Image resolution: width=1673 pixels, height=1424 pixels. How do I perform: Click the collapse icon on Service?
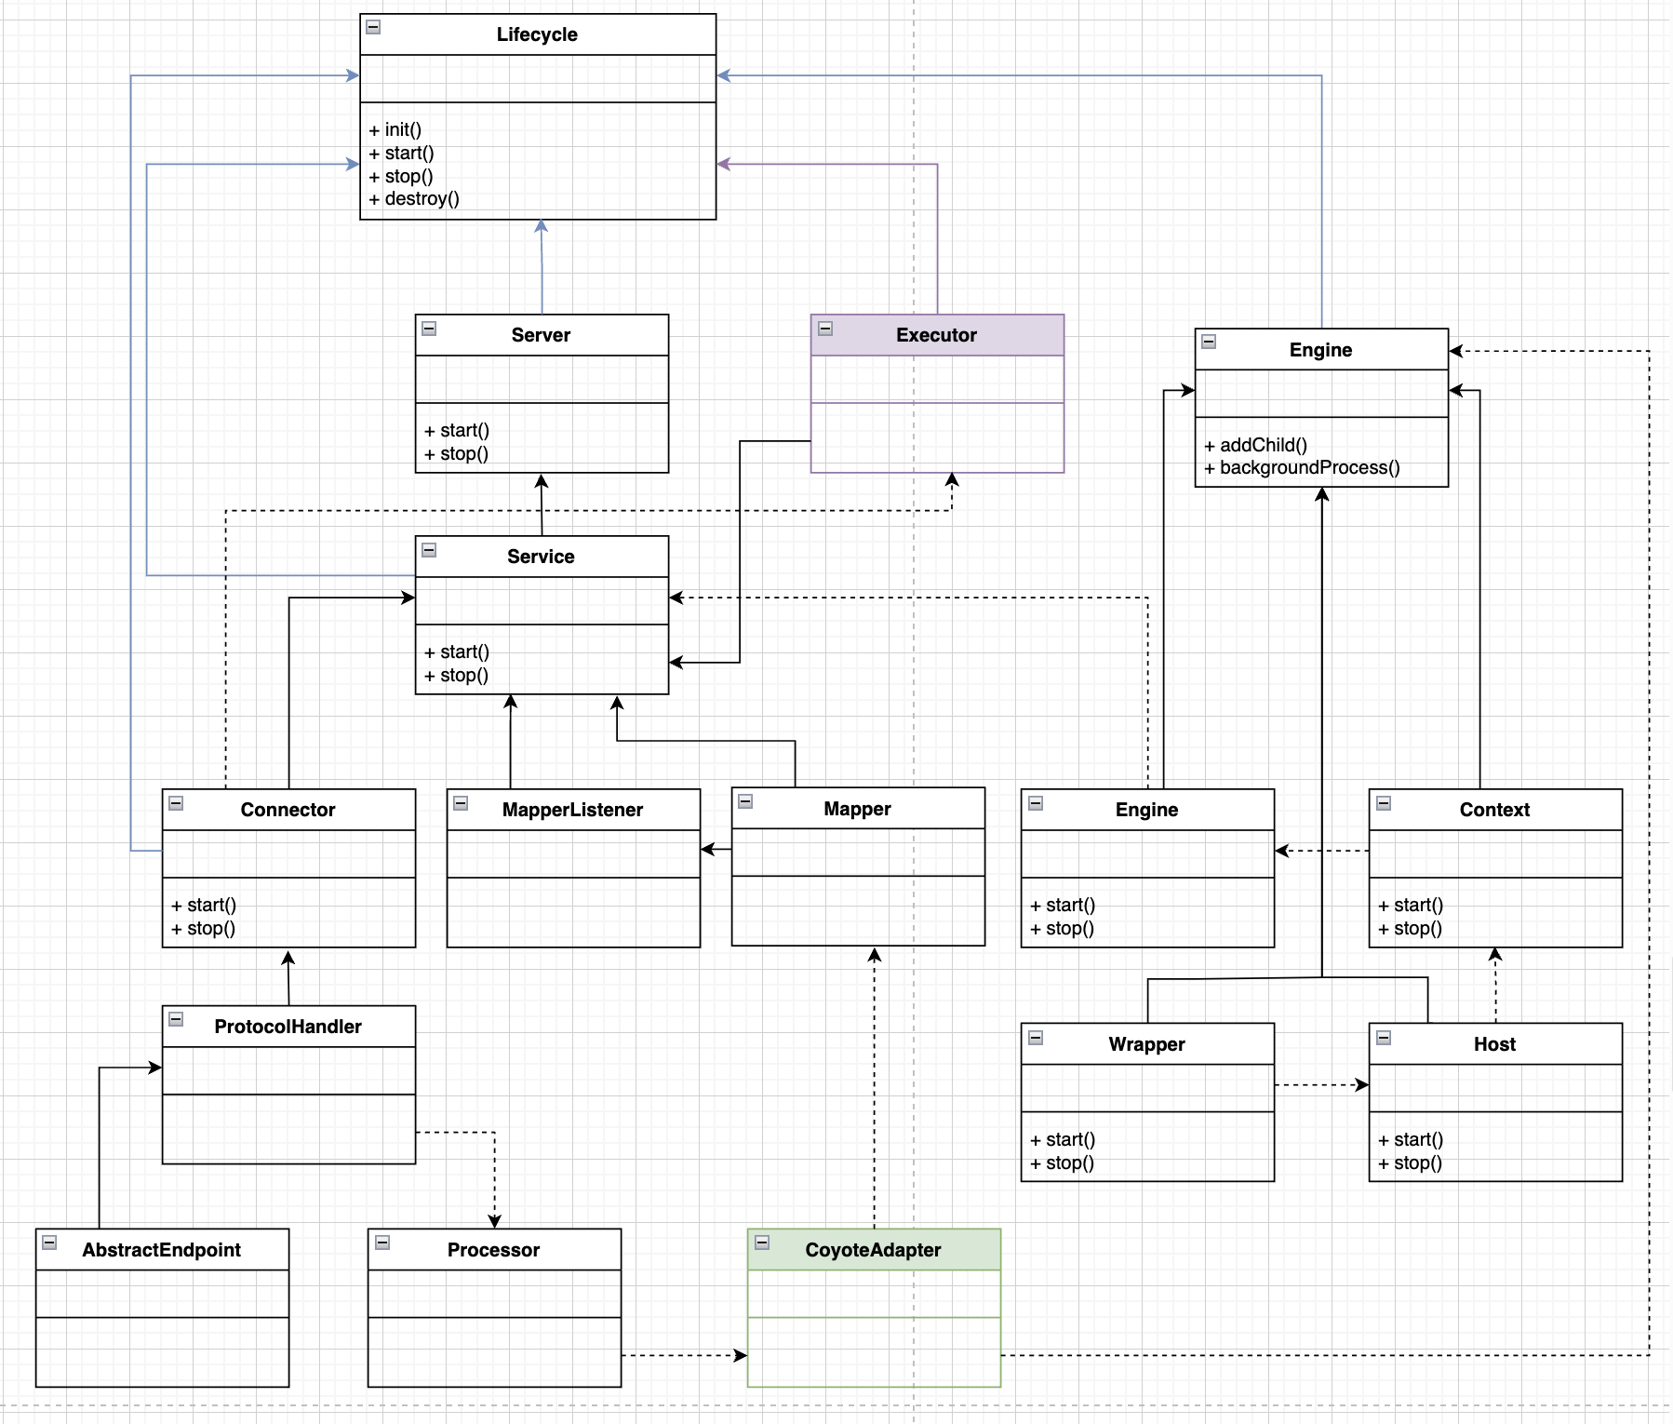click(x=429, y=550)
